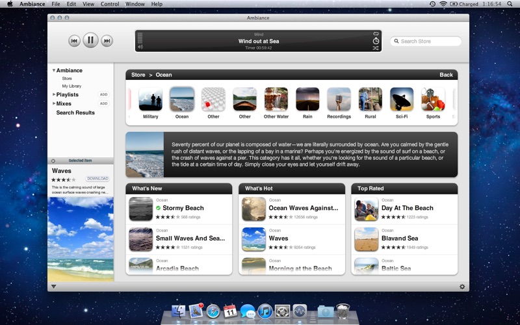Open Stormy Beach thumbnail in What's New
The image size is (520, 325).
tap(141, 209)
